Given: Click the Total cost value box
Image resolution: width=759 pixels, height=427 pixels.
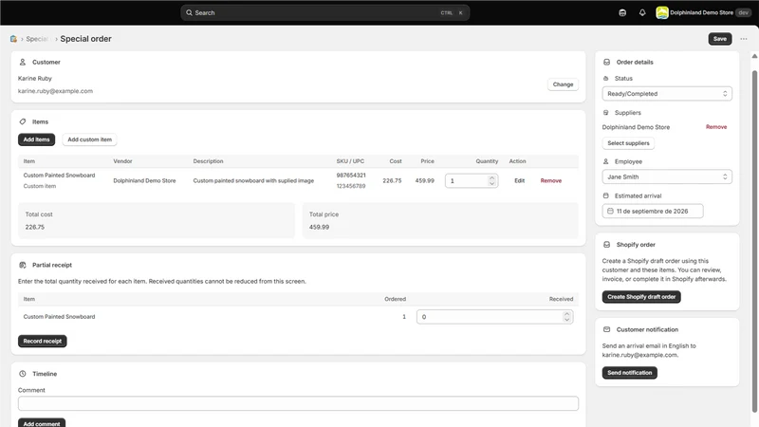Looking at the screenshot, I should 157,220.
